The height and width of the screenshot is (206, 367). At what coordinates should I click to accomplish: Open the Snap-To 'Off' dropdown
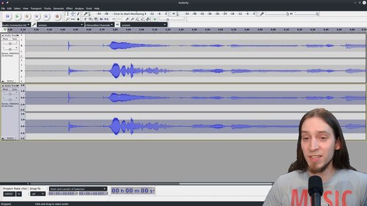38,194
